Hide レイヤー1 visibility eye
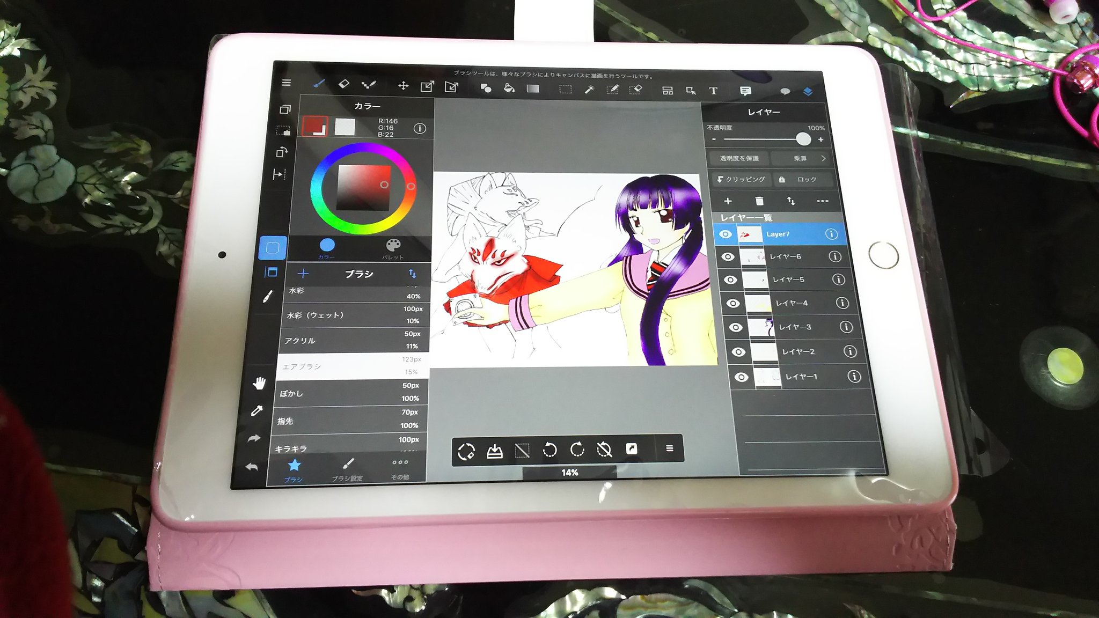This screenshot has width=1099, height=618. (741, 377)
